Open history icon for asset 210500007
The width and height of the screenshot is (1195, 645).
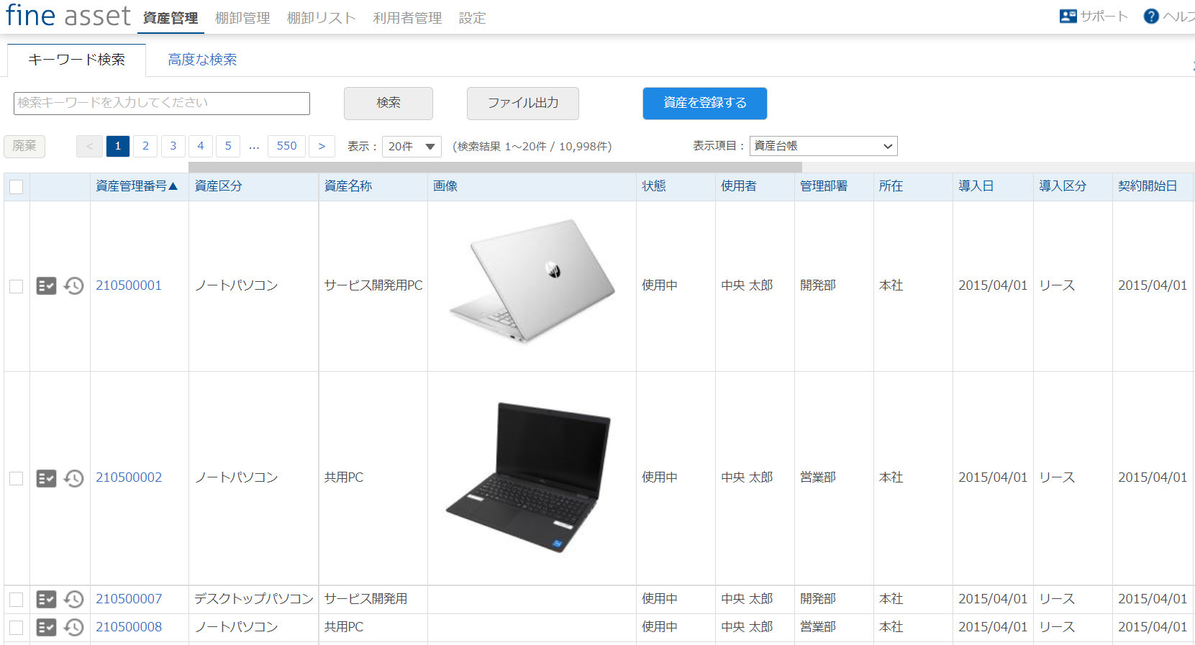(73, 599)
